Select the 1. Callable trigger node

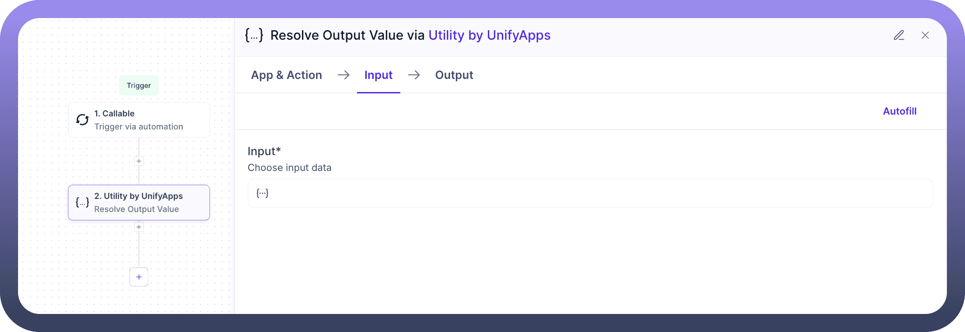click(139, 120)
